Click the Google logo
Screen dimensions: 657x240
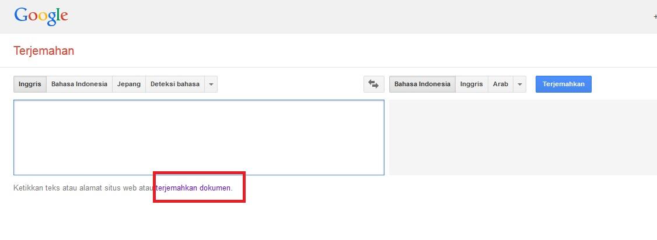click(41, 16)
